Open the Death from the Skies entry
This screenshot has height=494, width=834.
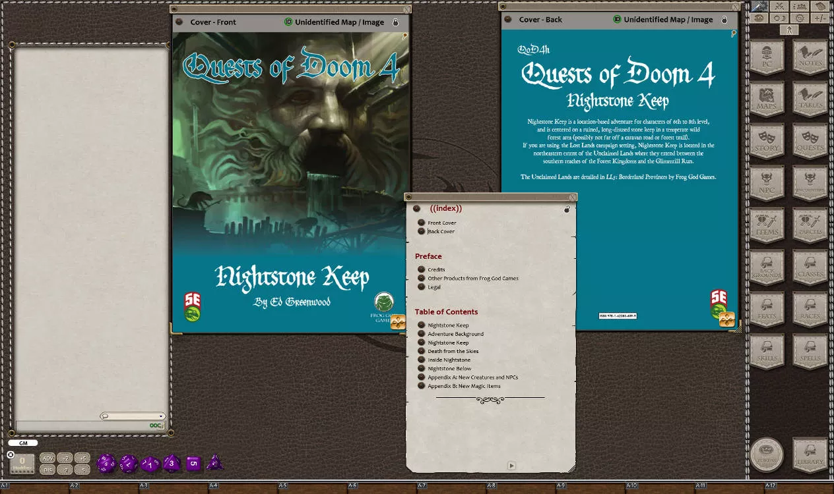coord(453,351)
